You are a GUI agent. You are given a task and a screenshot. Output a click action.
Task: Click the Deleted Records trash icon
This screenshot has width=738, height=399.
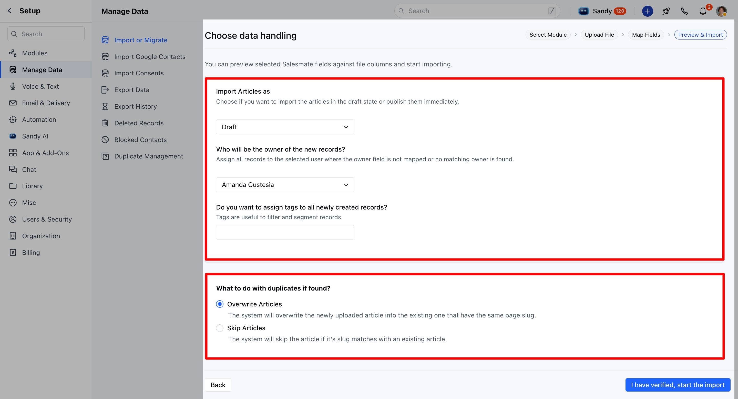coord(105,123)
